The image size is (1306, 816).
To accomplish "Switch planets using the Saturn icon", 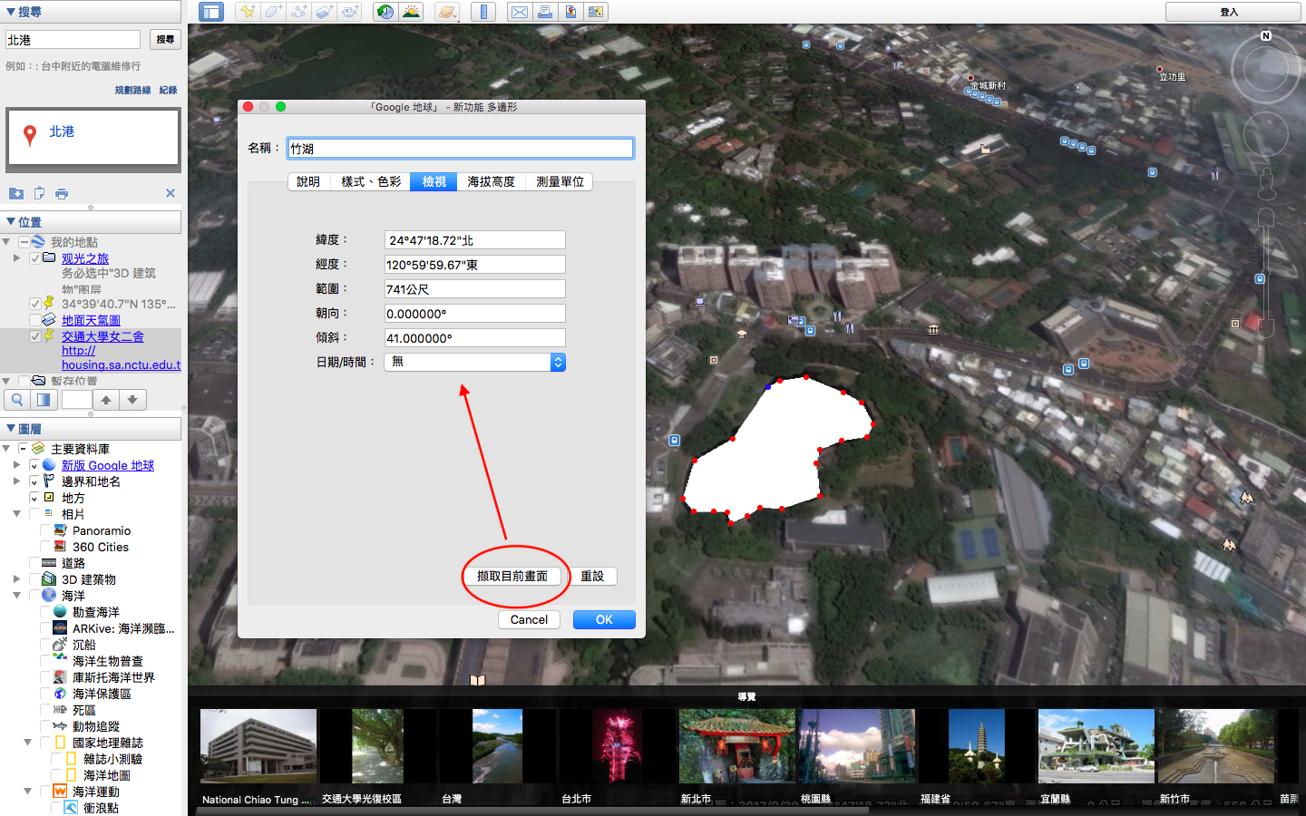I will tap(447, 12).
